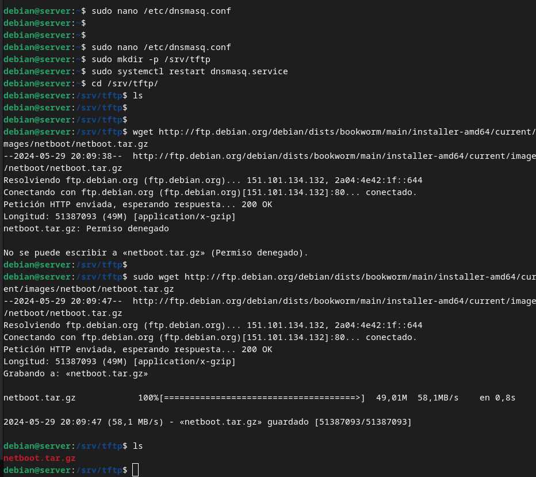Click the topmost sudo nano /etc/dnsmasq.conf command
Screen dimensions: 536x477
[x=161, y=11]
